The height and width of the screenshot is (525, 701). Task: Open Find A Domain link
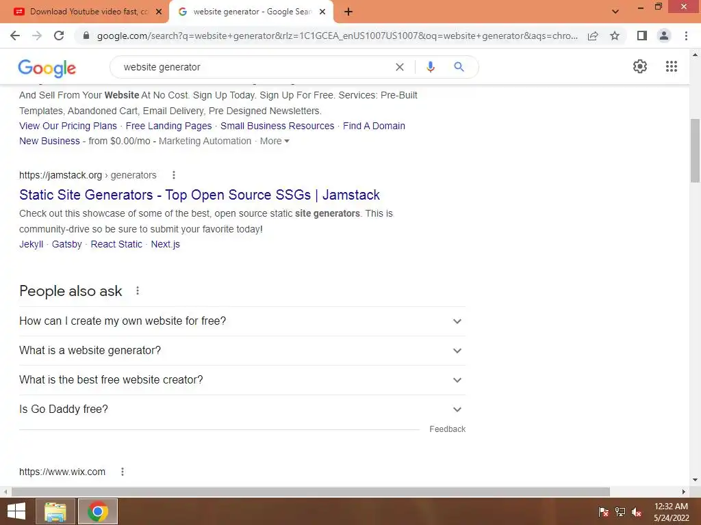click(374, 126)
